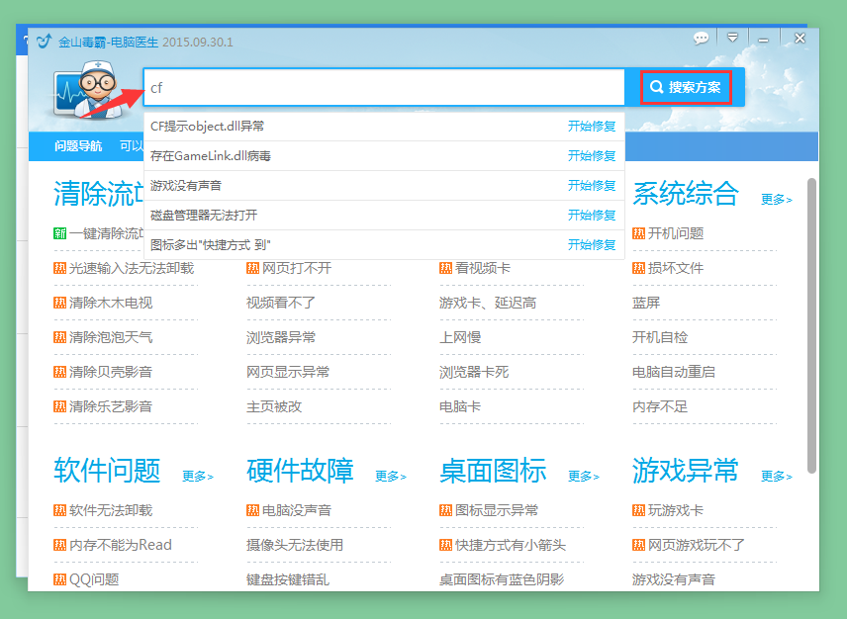Click the 搜索方案 search button
Image resolution: width=847 pixels, height=619 pixels.
click(x=686, y=87)
